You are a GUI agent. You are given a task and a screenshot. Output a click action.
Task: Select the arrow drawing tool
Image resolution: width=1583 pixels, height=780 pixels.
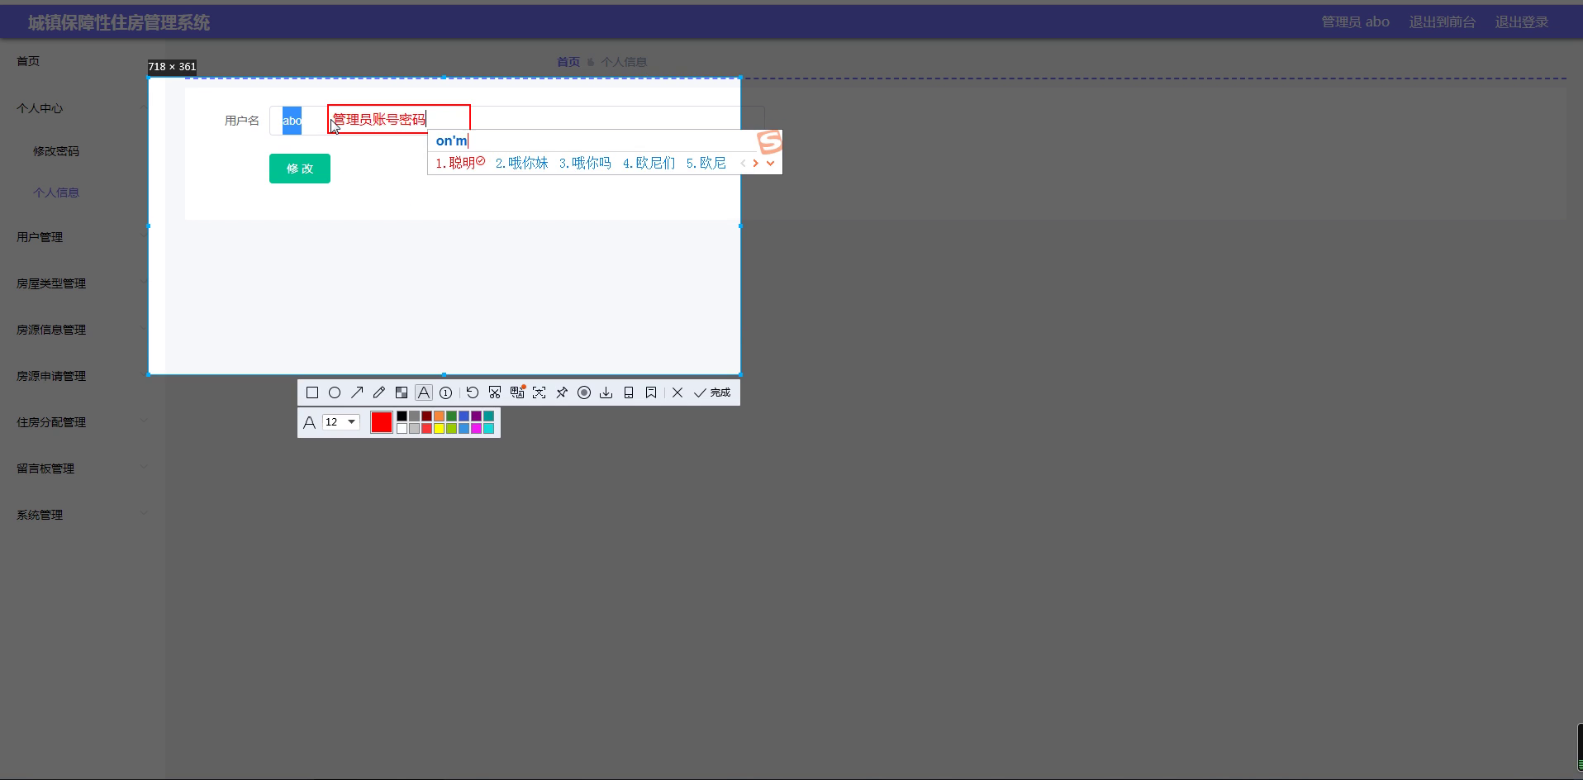click(357, 392)
